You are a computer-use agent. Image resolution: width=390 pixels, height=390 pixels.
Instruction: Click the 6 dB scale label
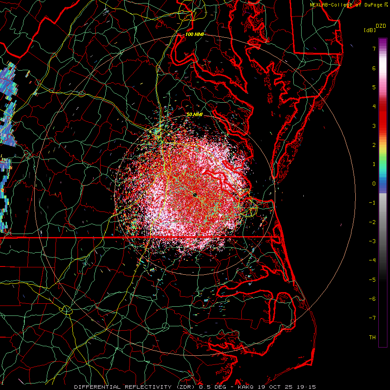pyautogui.click(x=374, y=68)
